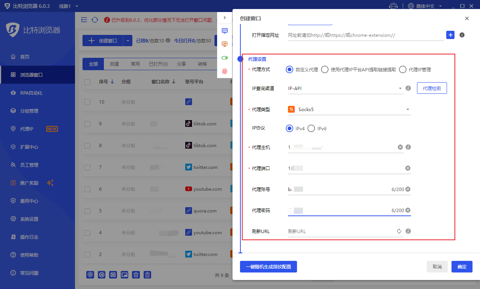Expand the Socks5 proxy type dropdown
The image size is (480, 289).
[x=349, y=110]
